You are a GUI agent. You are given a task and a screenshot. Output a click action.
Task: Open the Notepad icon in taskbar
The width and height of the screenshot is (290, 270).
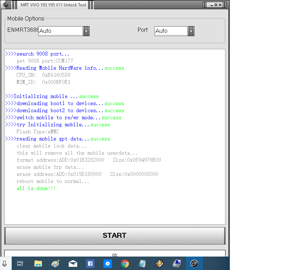click(142, 264)
